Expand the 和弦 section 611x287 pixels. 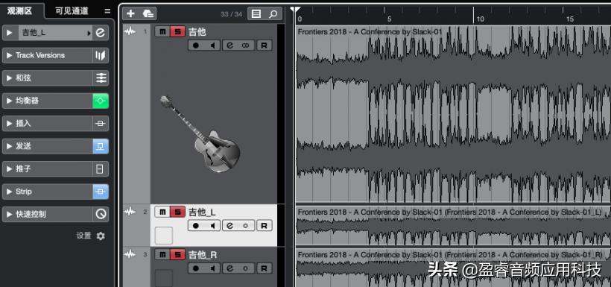[x=10, y=78]
